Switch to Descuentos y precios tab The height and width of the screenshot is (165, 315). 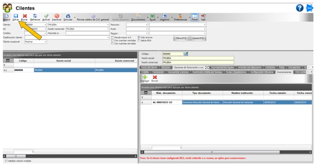click(178, 72)
